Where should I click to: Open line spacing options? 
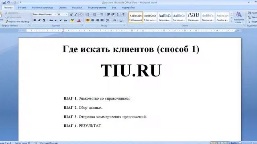pyautogui.click(x=108, y=20)
